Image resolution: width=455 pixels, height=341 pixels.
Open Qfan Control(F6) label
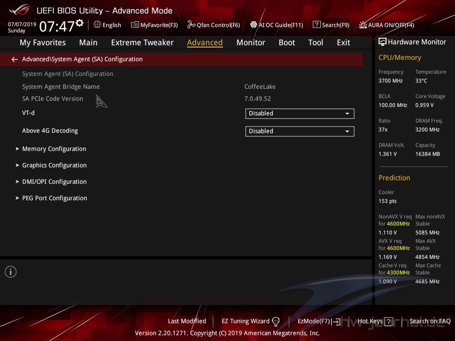tap(218, 25)
